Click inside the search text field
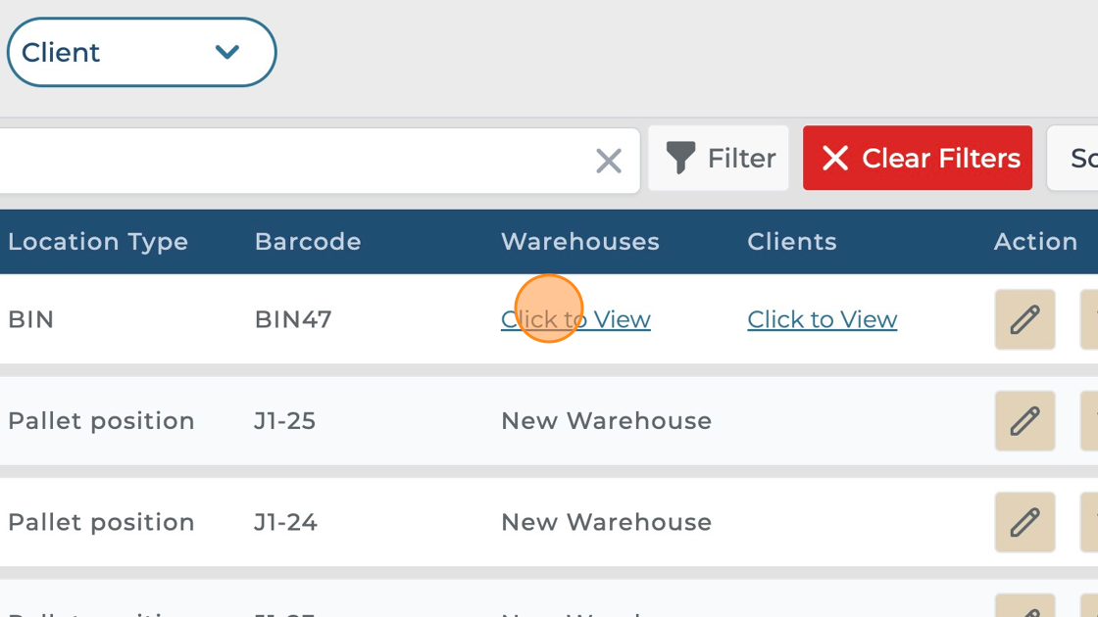 pyautogui.click(x=294, y=161)
